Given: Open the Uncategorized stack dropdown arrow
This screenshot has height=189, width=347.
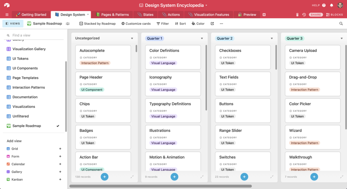Looking at the screenshot, I should [132, 38].
